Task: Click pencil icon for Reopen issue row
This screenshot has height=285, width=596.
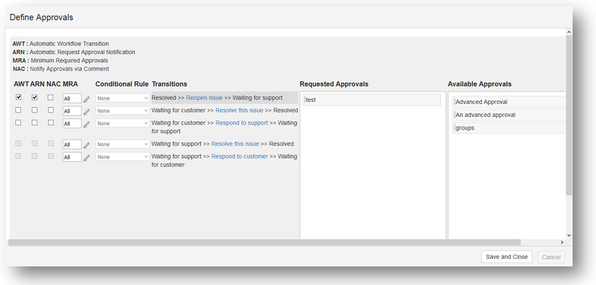Action: [86, 99]
